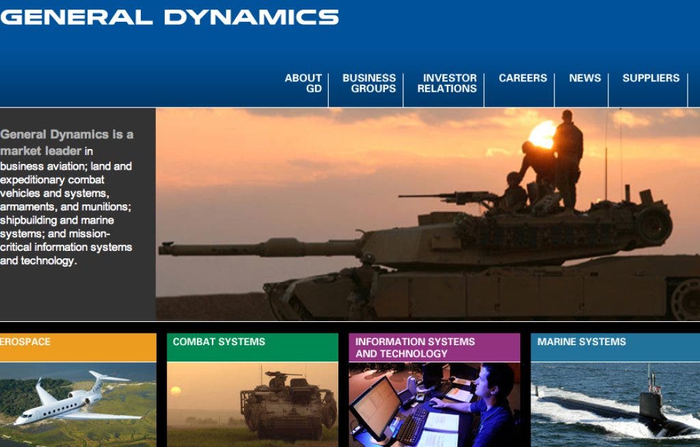Click the 'General Dynamics is a market leader' text
This screenshot has width=700, height=447.
[x=66, y=142]
